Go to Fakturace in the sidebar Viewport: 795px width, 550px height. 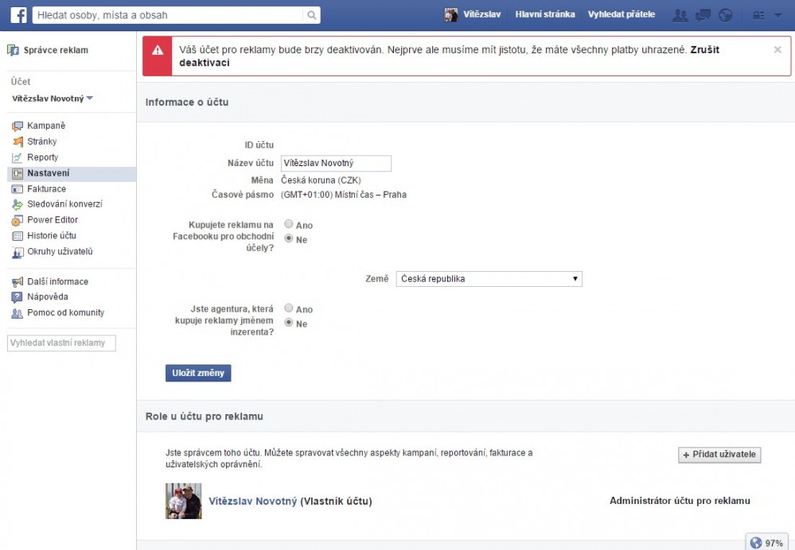46,189
